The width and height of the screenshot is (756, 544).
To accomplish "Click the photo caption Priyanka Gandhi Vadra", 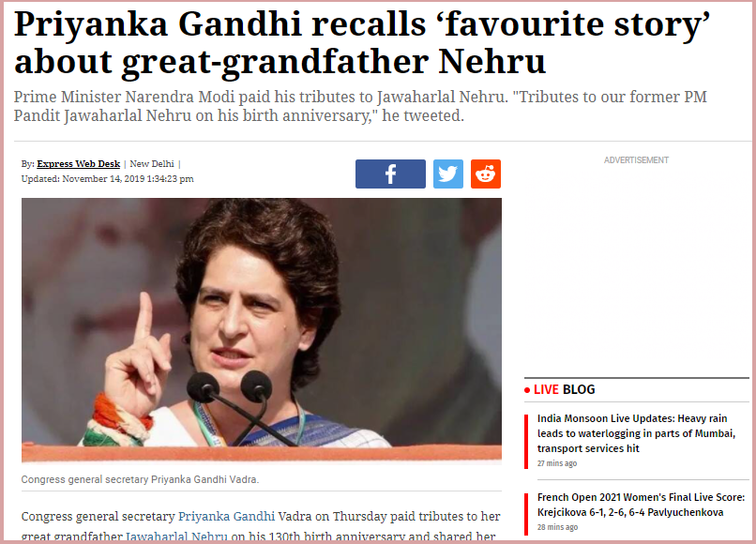I will (140, 479).
